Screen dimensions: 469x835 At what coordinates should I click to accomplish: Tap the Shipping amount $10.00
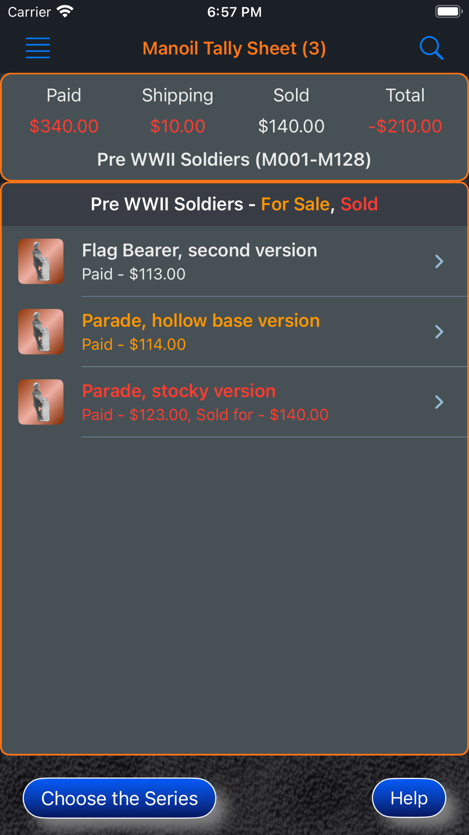178,126
